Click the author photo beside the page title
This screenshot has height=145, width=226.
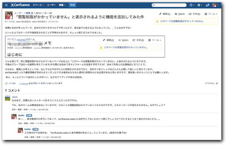pos(9,15)
